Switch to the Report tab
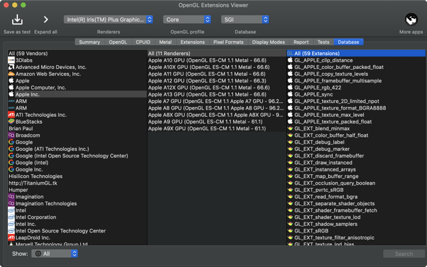Image resolution: width=427 pixels, height=267 pixels. tap(301, 42)
